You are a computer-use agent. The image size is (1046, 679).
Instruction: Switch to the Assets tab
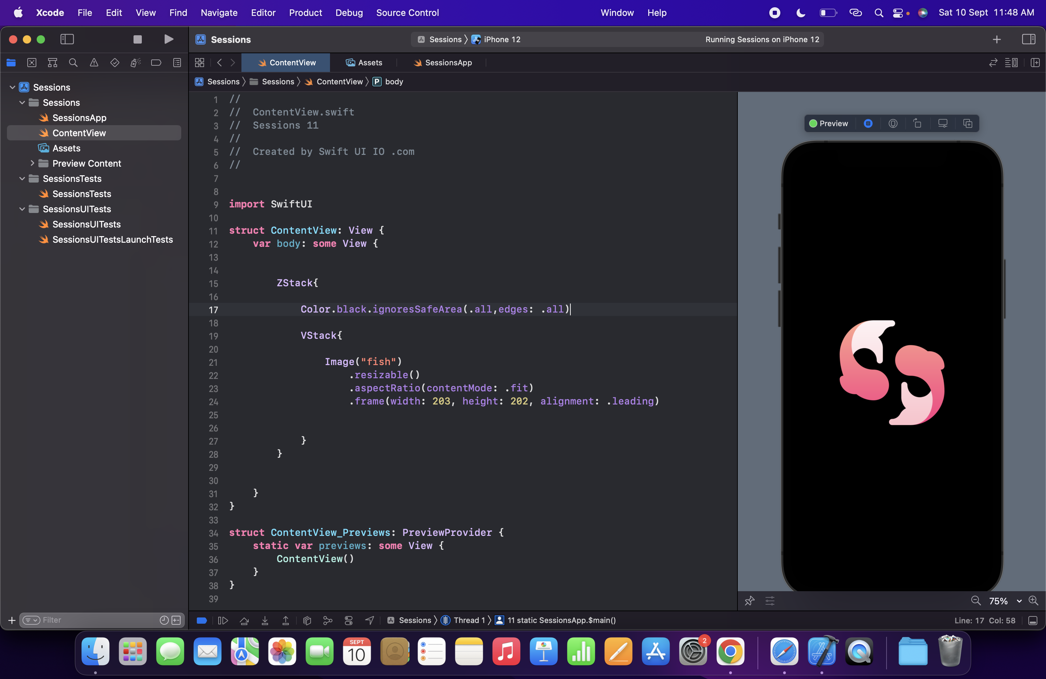click(x=364, y=63)
